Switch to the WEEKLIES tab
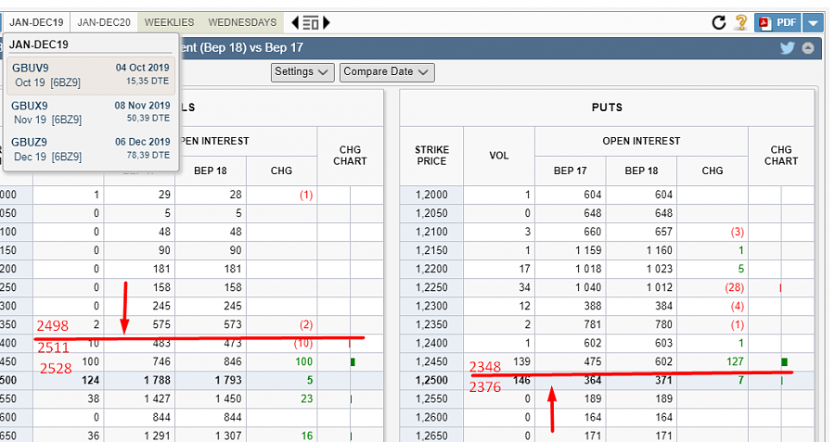This screenshot has width=835, height=442. (x=169, y=22)
